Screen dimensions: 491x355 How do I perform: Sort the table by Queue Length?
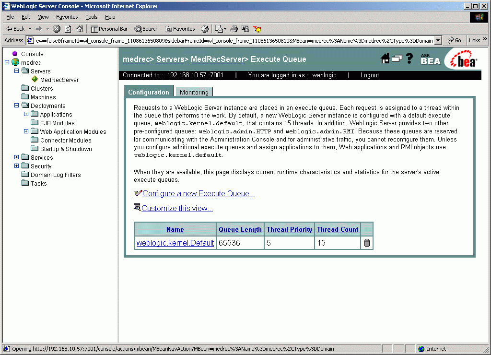(x=240, y=229)
